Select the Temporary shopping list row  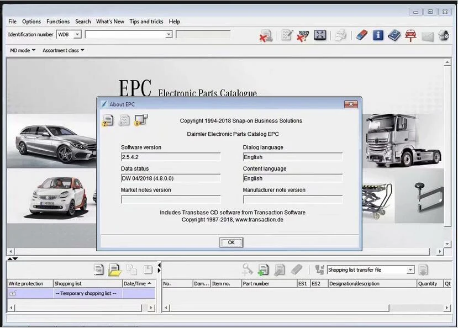[x=81, y=293]
